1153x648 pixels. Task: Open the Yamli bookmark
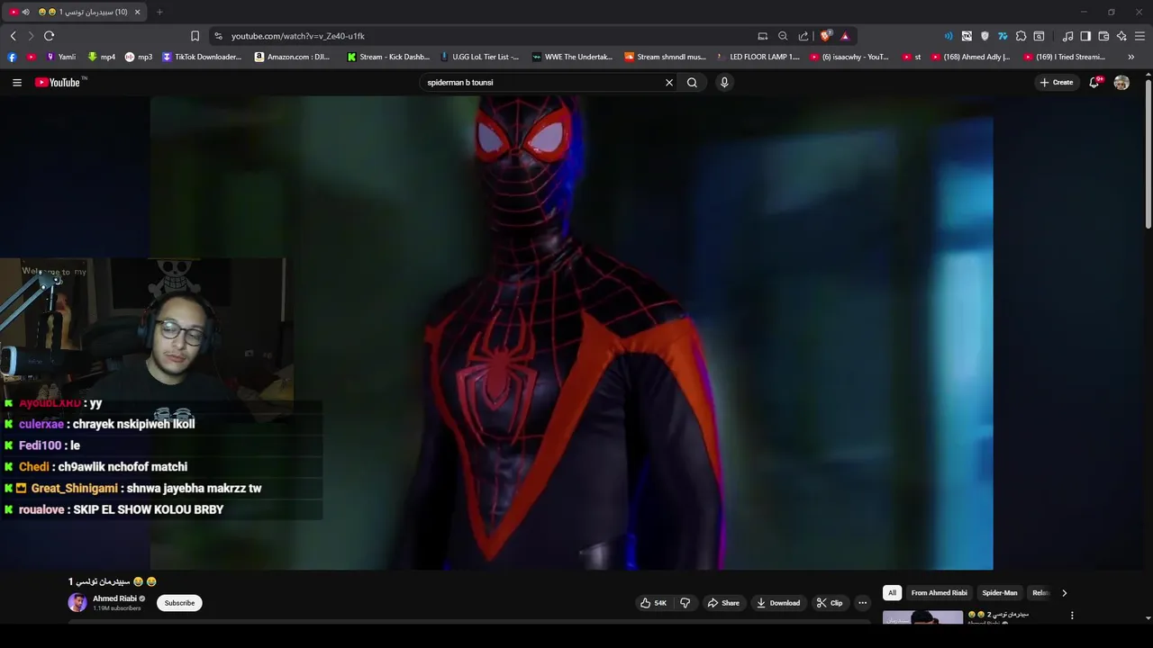click(61, 57)
